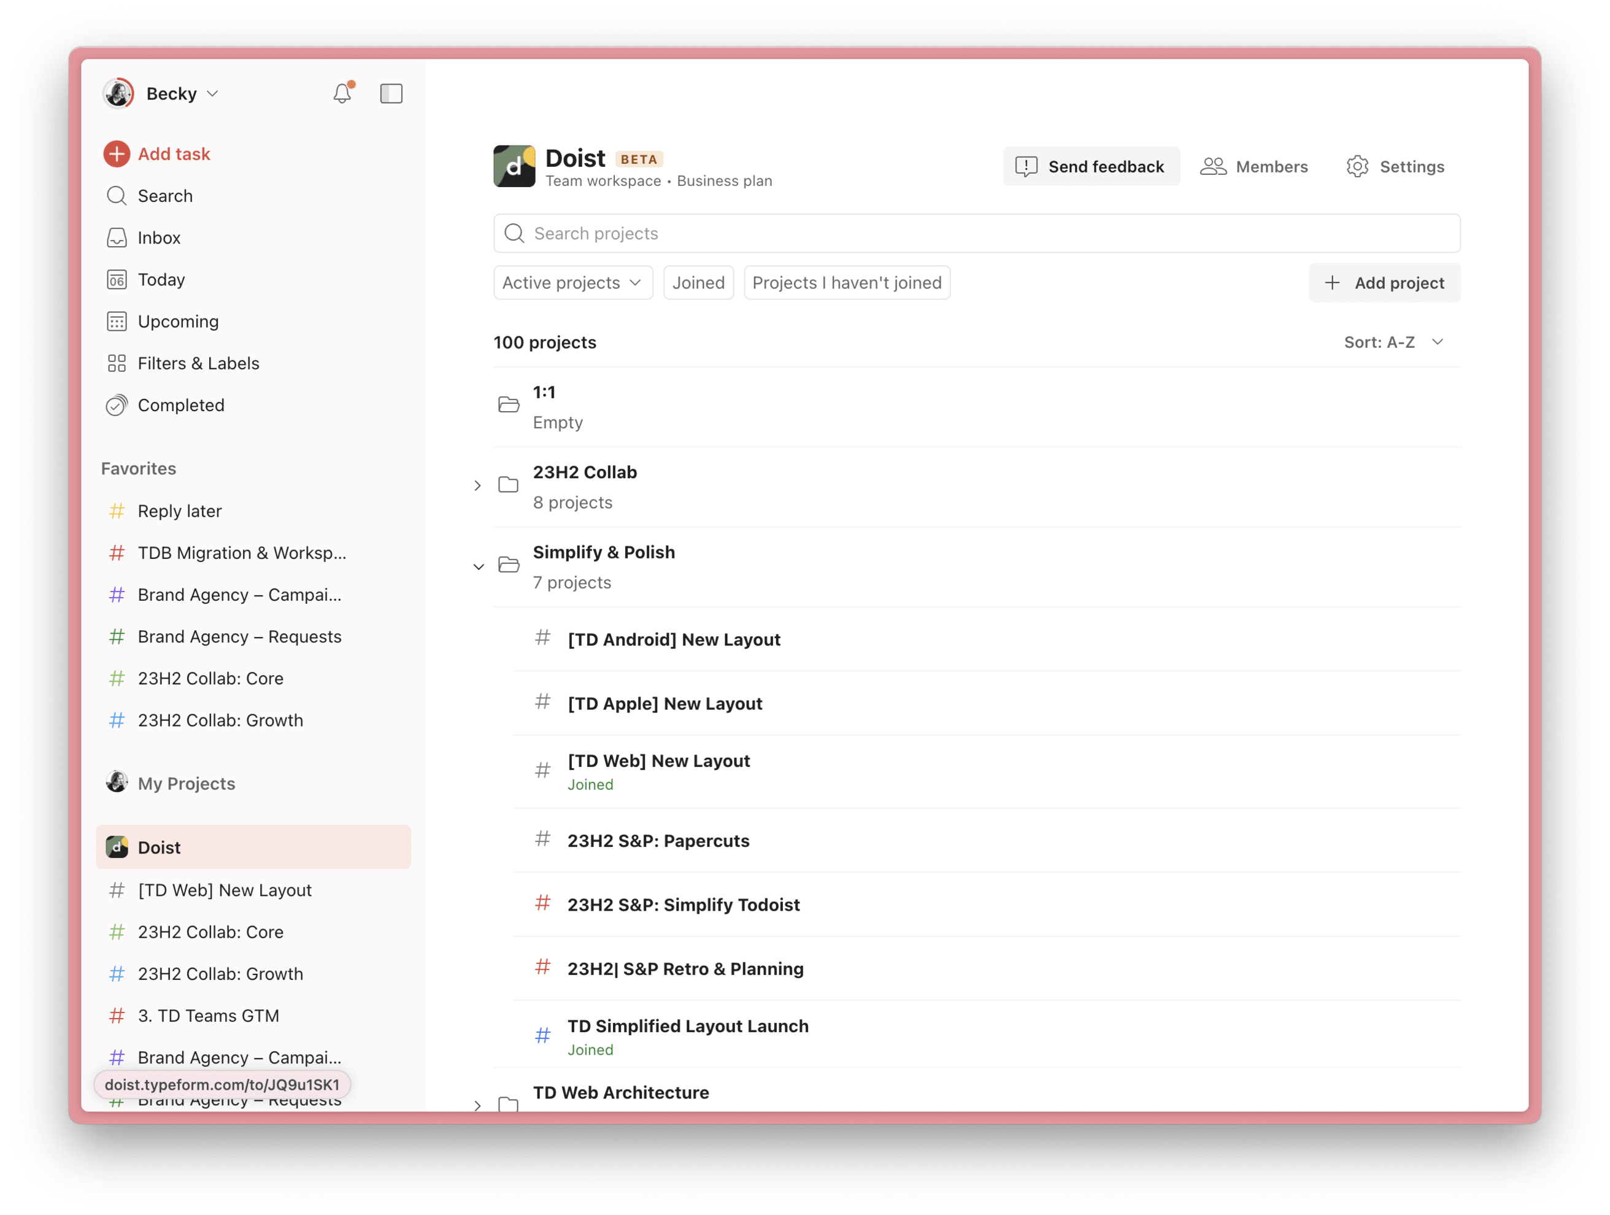Open Brand Agency – Campai... in Favorites
This screenshot has width=1610, height=1215.
pyautogui.click(x=239, y=595)
